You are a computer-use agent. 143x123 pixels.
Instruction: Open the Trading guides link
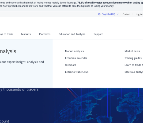pyautogui.click(x=133, y=58)
